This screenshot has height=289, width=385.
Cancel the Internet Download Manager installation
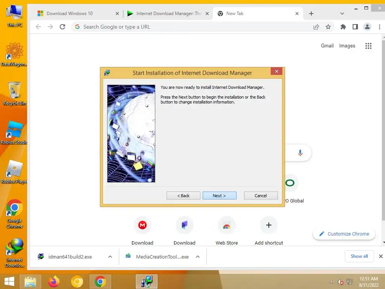pyautogui.click(x=261, y=196)
